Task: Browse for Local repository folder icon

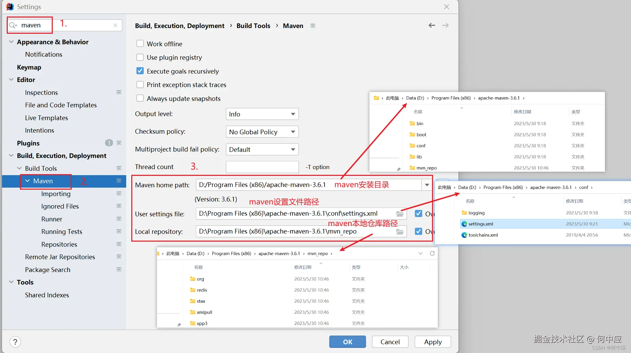Action: pyautogui.click(x=400, y=232)
